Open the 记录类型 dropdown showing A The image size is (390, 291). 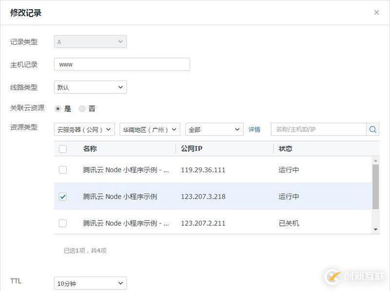(90, 42)
